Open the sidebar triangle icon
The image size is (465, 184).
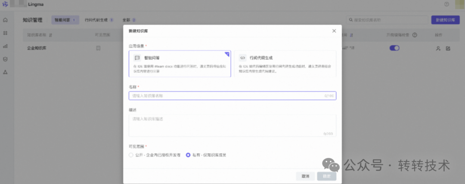pos(5,72)
